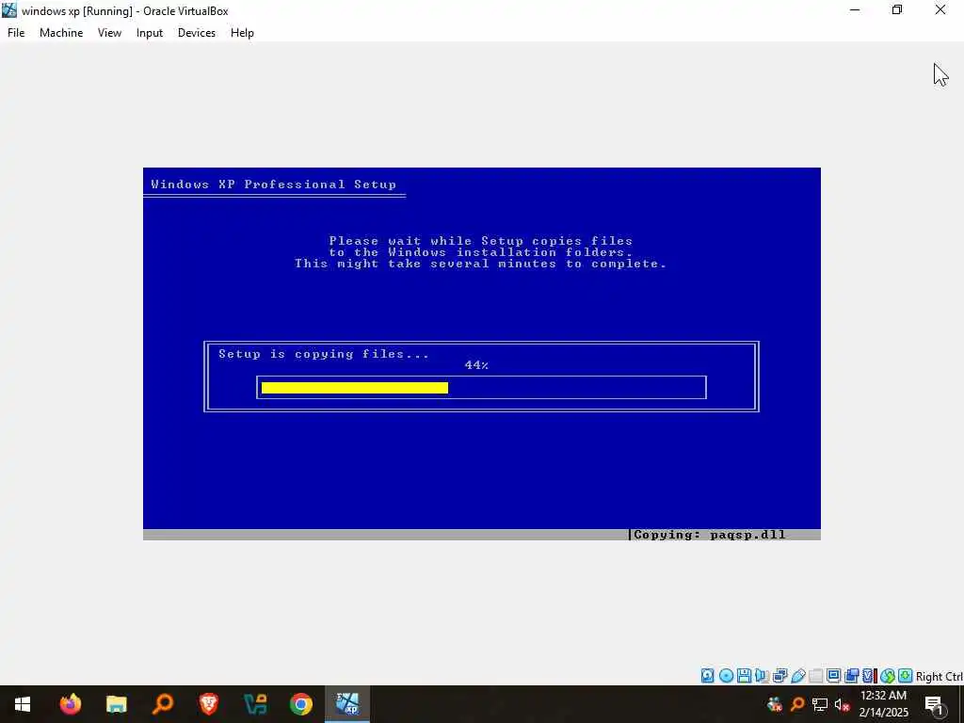Viewport: 964px width, 723px height.
Task: Click the recording indicator icon
Action: coord(851,676)
